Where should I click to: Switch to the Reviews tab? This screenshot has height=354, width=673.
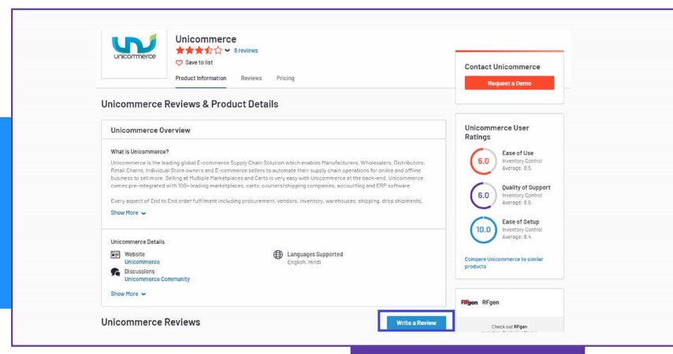coord(251,78)
